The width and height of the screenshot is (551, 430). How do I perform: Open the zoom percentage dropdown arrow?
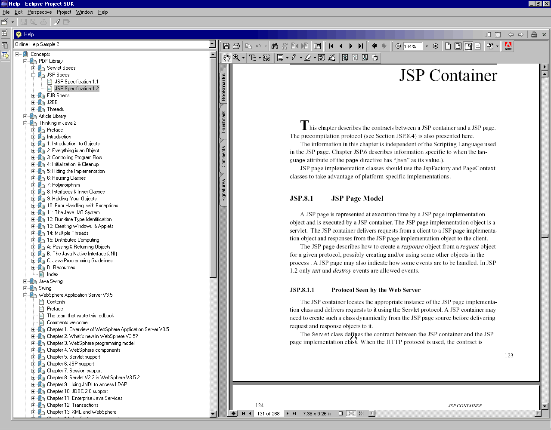427,46
